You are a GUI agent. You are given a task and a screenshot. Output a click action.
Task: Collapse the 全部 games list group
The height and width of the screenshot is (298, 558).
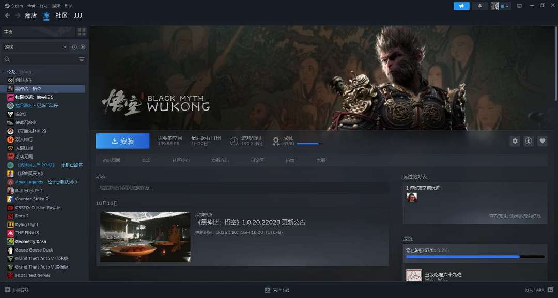click(4, 72)
